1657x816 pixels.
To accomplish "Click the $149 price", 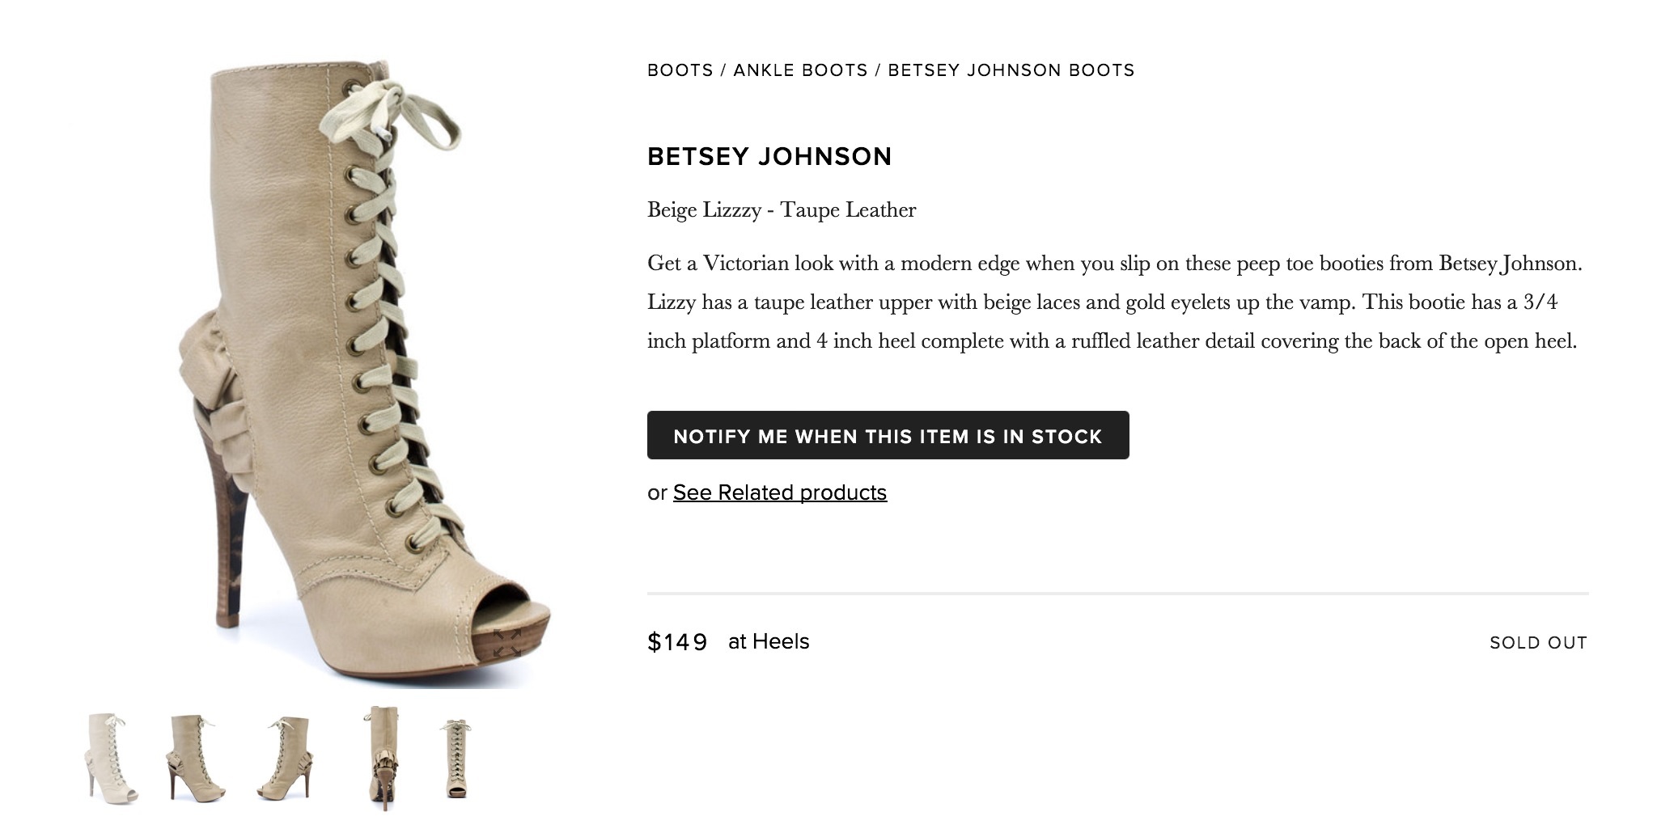I will pos(677,642).
